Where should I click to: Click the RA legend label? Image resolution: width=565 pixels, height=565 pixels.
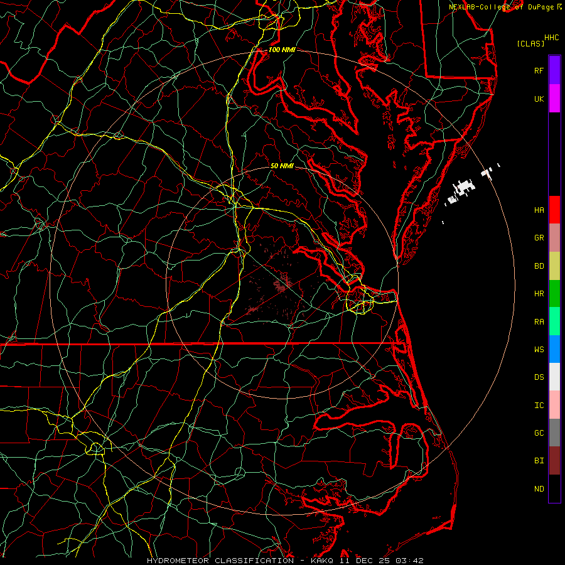point(539,322)
